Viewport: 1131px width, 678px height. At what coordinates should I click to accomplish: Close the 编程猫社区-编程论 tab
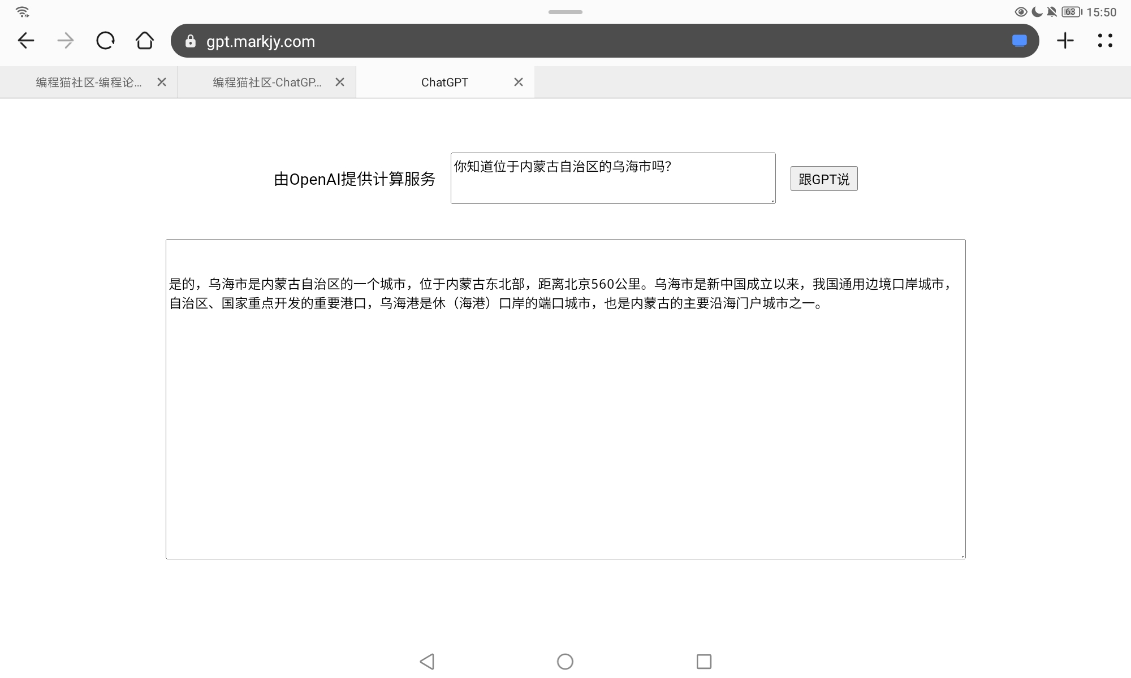coord(162,82)
